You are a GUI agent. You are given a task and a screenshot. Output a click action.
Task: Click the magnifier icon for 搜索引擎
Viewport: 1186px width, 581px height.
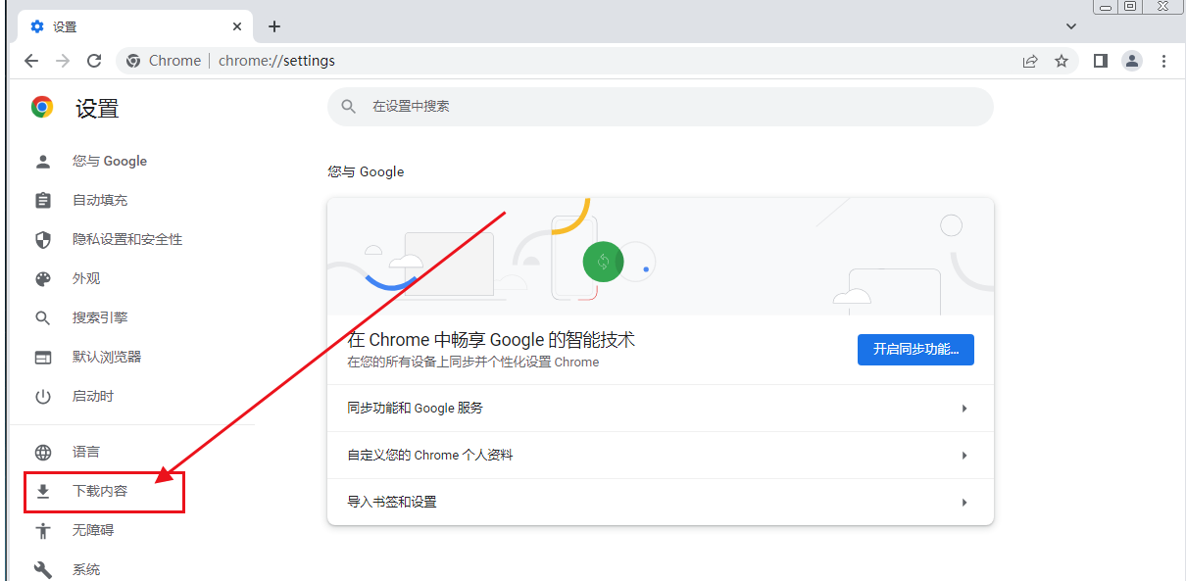(x=42, y=317)
